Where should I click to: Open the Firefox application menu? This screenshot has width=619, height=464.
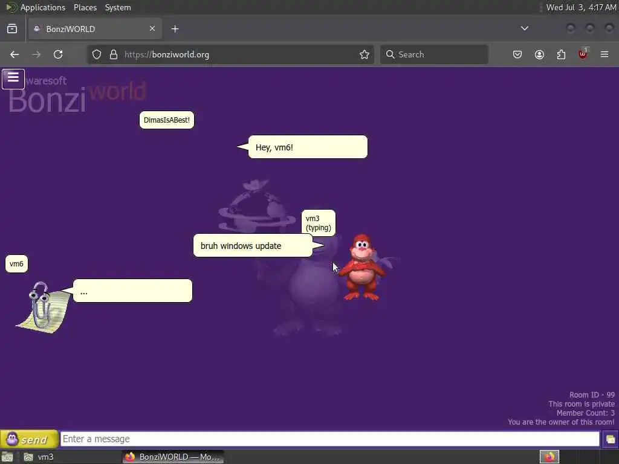click(604, 54)
